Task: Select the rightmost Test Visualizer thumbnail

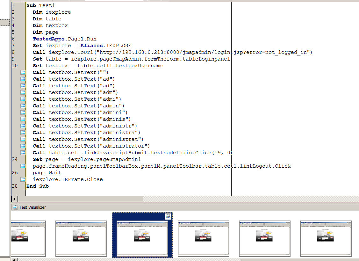Action: 326,238
